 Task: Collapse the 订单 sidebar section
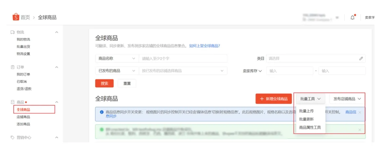click(57, 67)
